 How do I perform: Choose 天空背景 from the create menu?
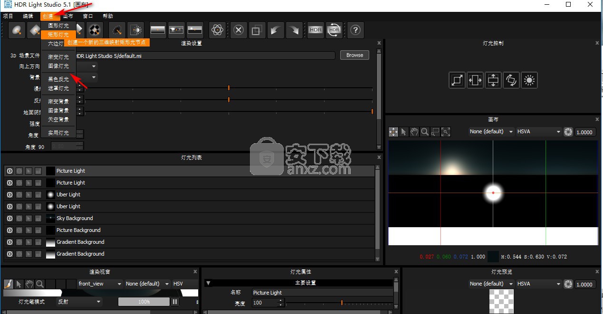click(58, 120)
